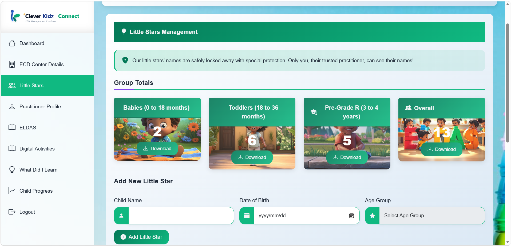
Task: Download the Overall list
Action: tap(442, 149)
